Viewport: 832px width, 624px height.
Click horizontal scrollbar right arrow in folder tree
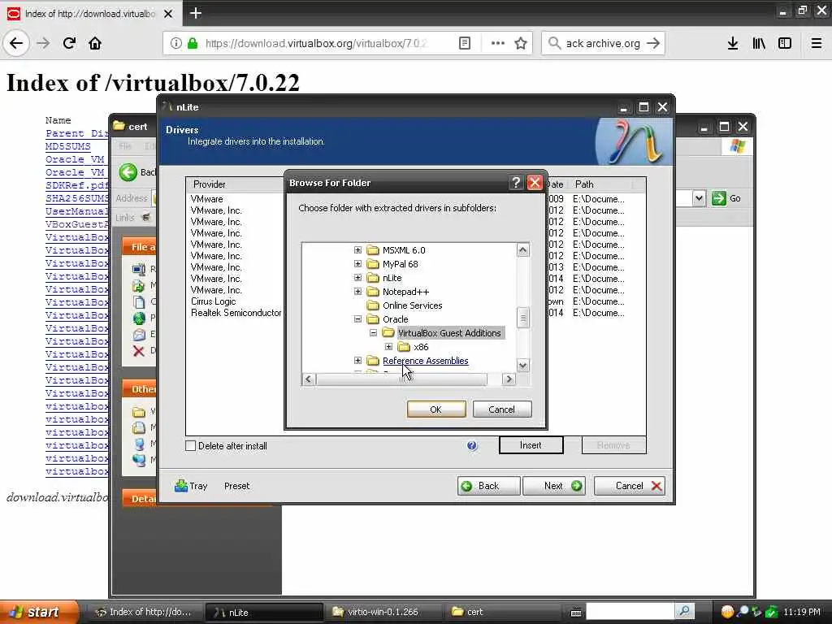[509, 379]
